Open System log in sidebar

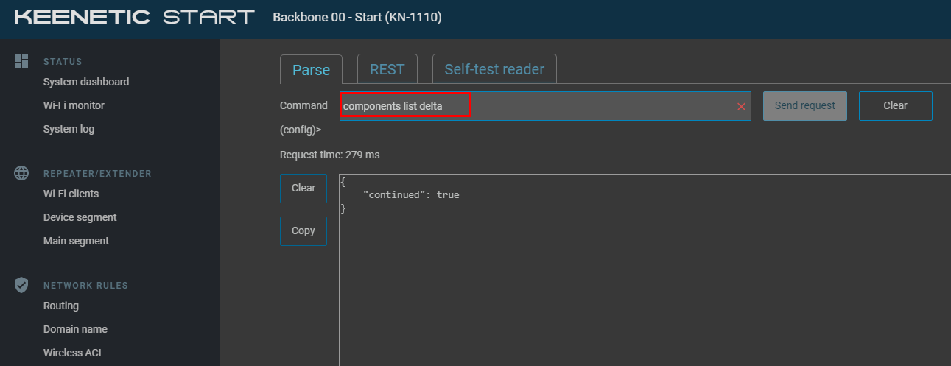click(x=69, y=129)
